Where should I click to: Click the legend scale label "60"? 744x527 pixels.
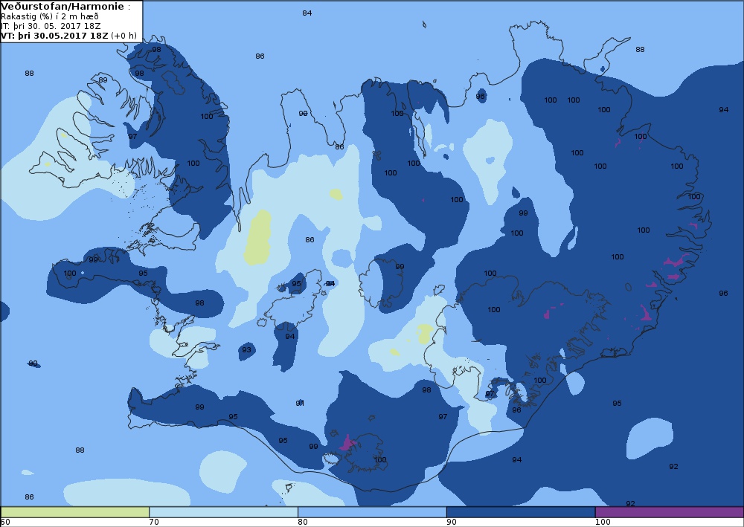click(5, 523)
